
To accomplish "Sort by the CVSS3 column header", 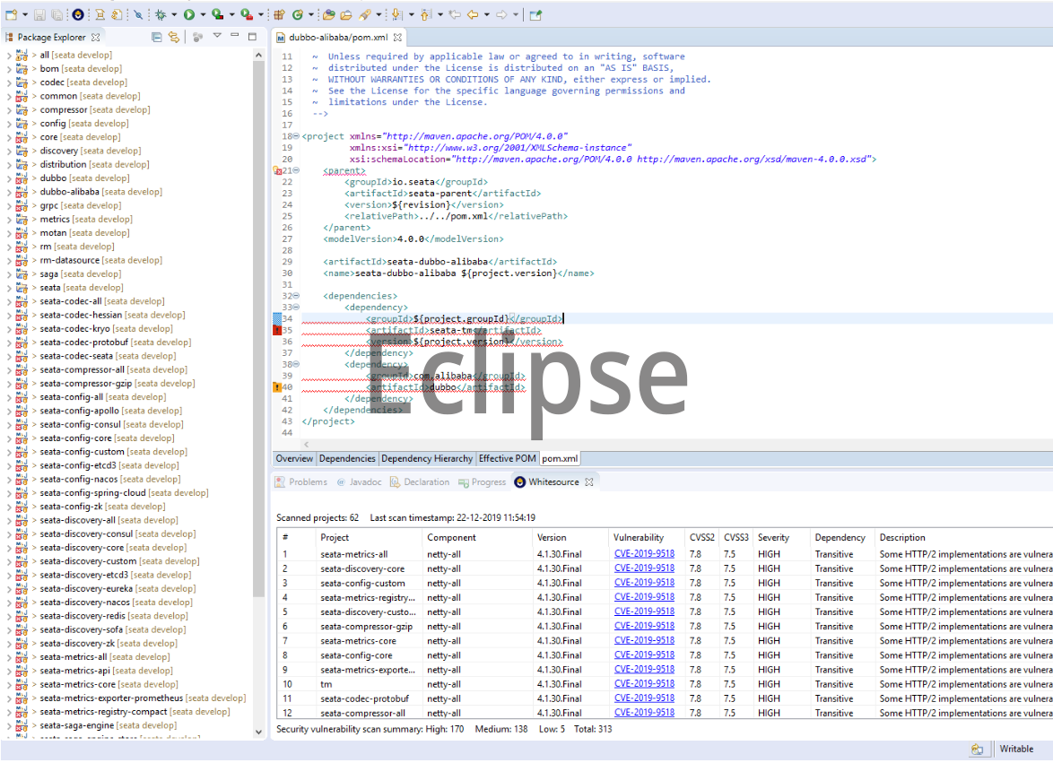I will tap(736, 538).
